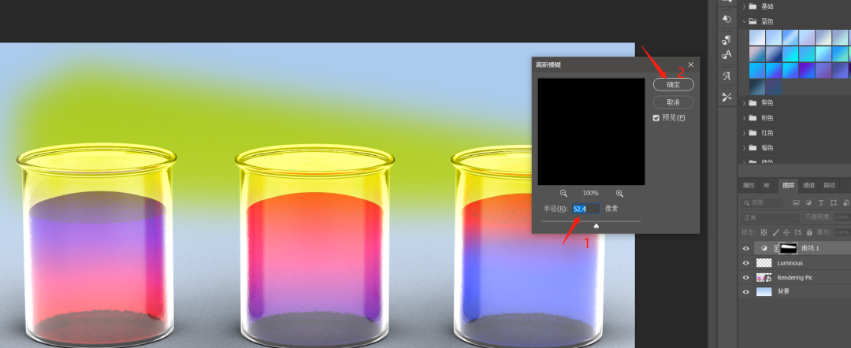
Task: Toggle lock position move icon
Action: (x=786, y=232)
